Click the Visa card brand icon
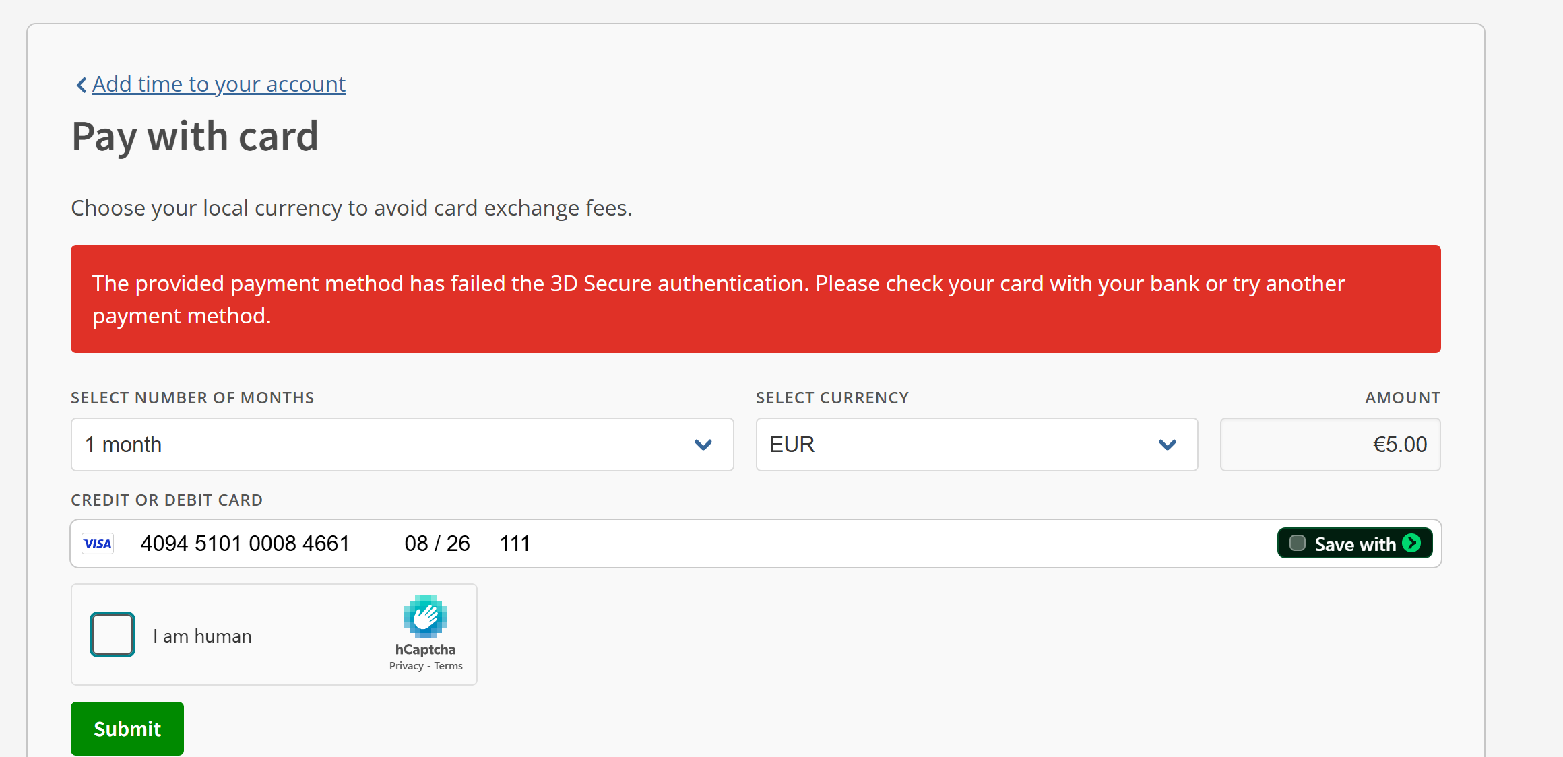 (98, 544)
